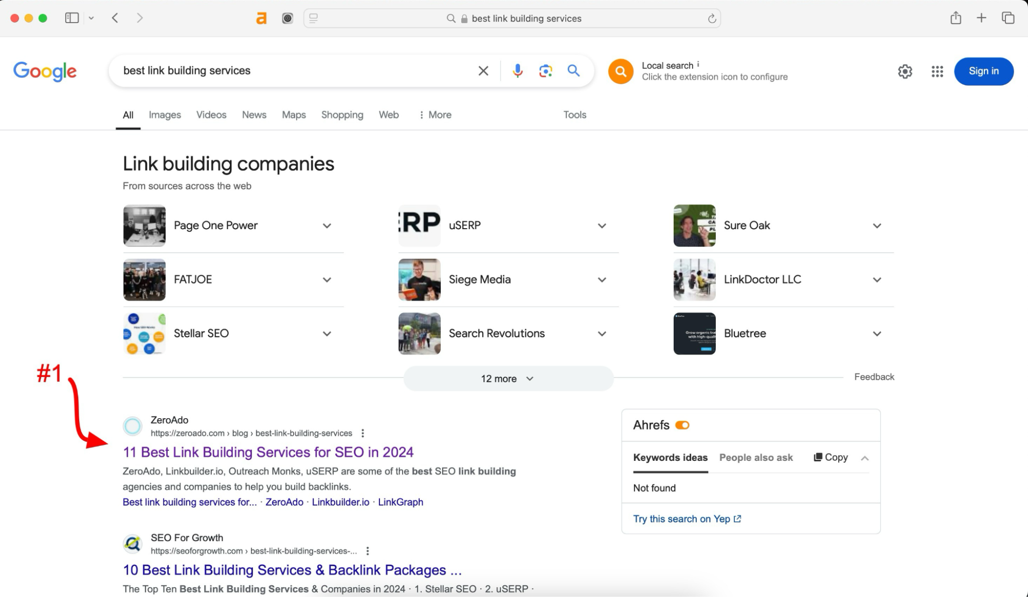Click the SEO For Growth favicon
Viewport: 1028px width, 597px height.
coord(133,544)
